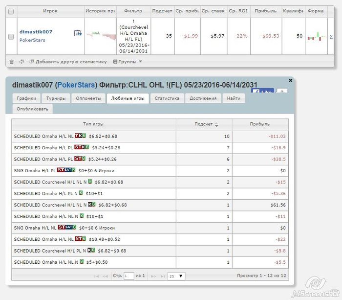The height and width of the screenshot is (300, 342).
Task: Click the ST SAT badge in SNG Omaha H/L NL row
Action: point(67,227)
